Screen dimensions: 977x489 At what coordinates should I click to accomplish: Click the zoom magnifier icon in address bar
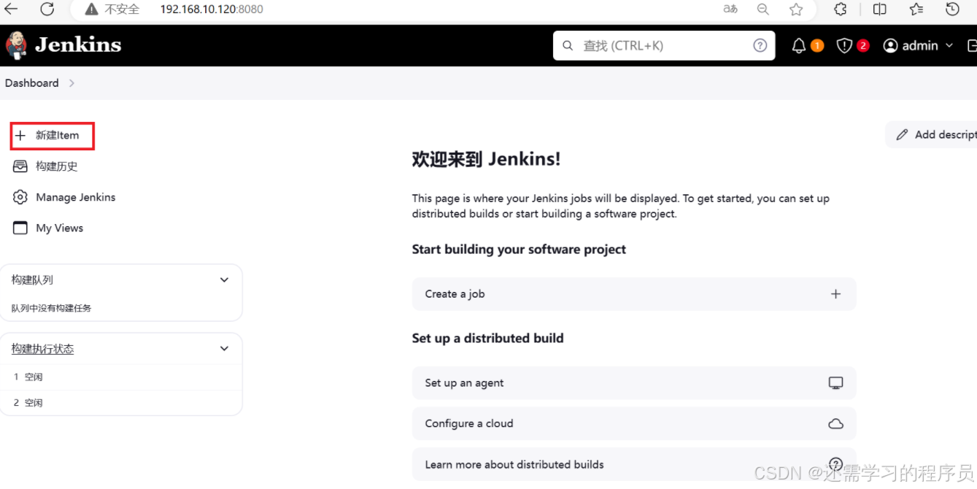pyautogui.click(x=763, y=9)
